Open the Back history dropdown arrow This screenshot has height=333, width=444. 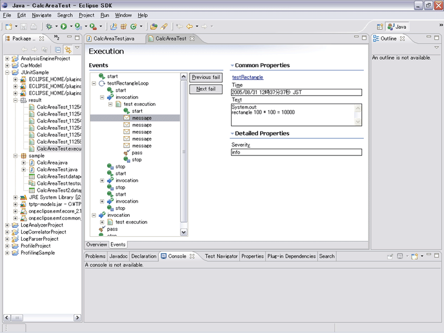(197, 27)
